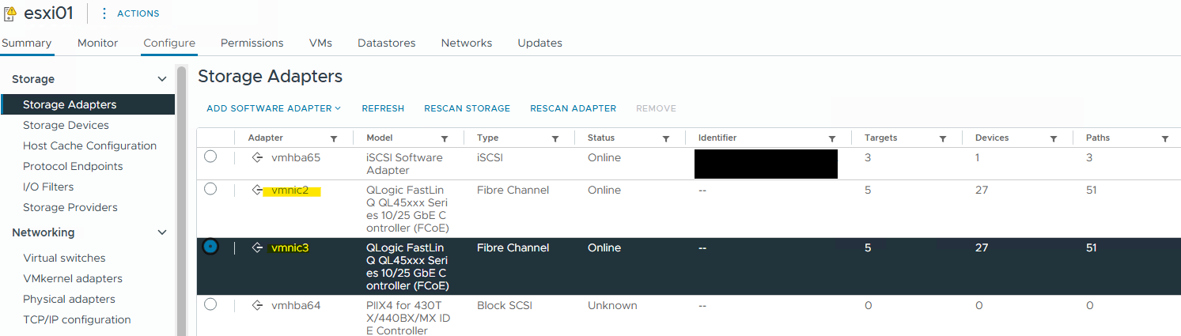Screen dimensions: 1181x336
Task: Click Rescan Storage button
Action: [x=467, y=108]
